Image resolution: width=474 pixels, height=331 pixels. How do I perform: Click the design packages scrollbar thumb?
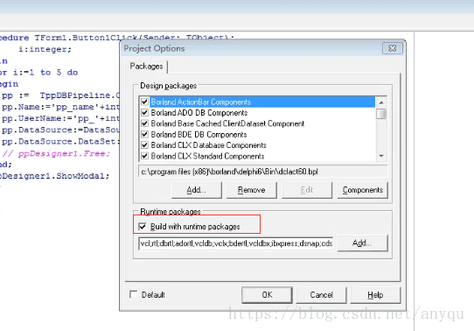pos(381,114)
